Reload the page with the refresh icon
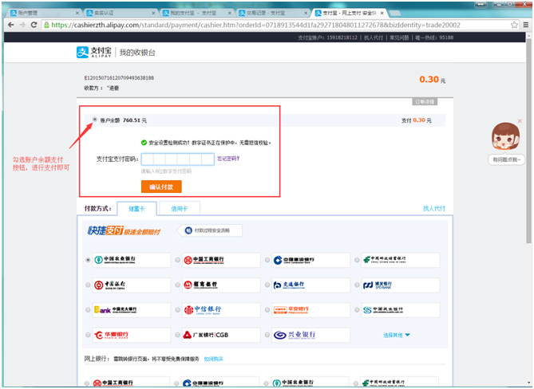This screenshot has height=389, width=534. (34, 25)
